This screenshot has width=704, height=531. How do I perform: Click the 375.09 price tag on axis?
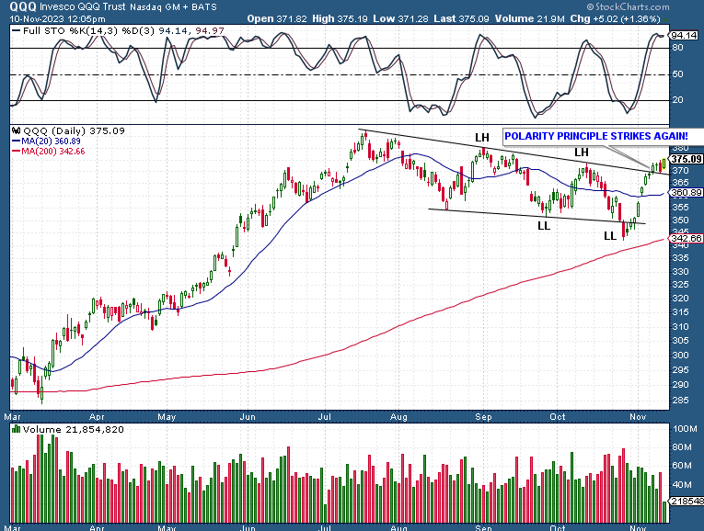coord(687,159)
